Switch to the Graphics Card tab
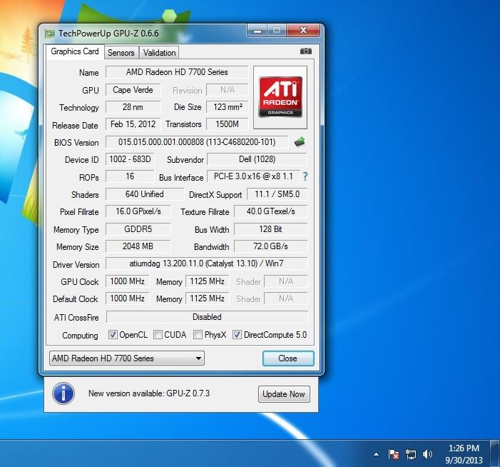This screenshot has width=500, height=467. [75, 51]
